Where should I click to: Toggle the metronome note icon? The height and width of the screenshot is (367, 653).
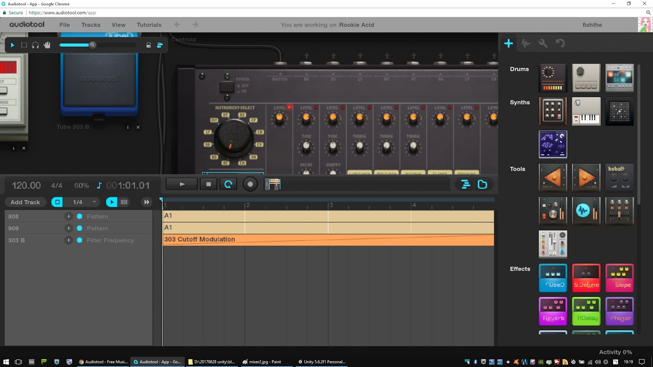[x=99, y=186]
